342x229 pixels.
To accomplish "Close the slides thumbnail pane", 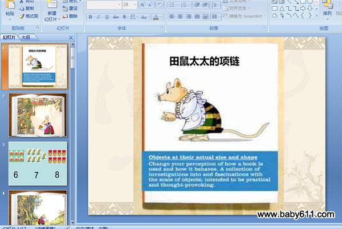I will (71, 38).
